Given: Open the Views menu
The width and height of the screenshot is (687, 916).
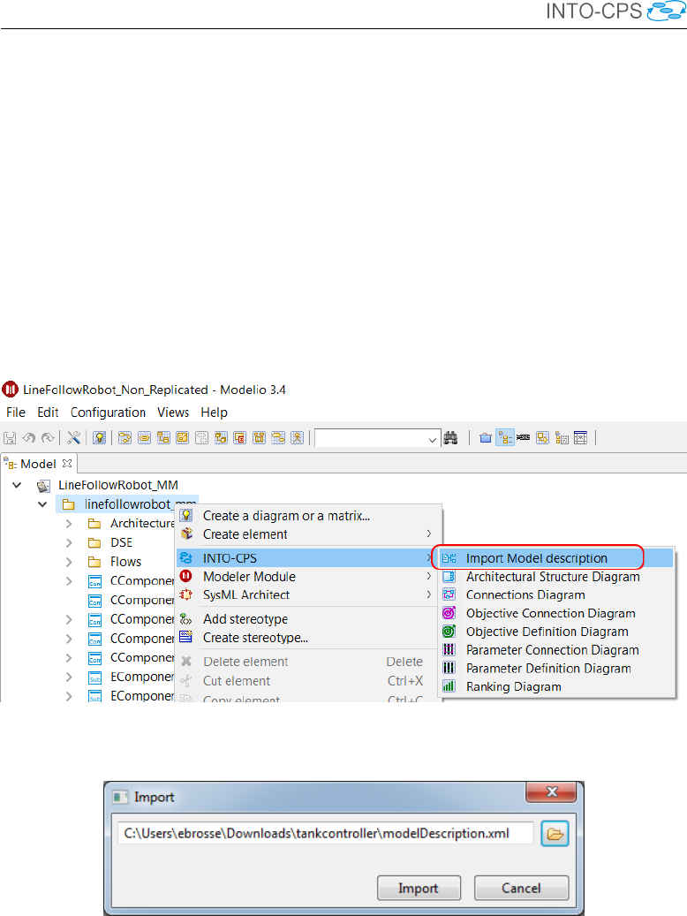Looking at the screenshot, I should [173, 413].
